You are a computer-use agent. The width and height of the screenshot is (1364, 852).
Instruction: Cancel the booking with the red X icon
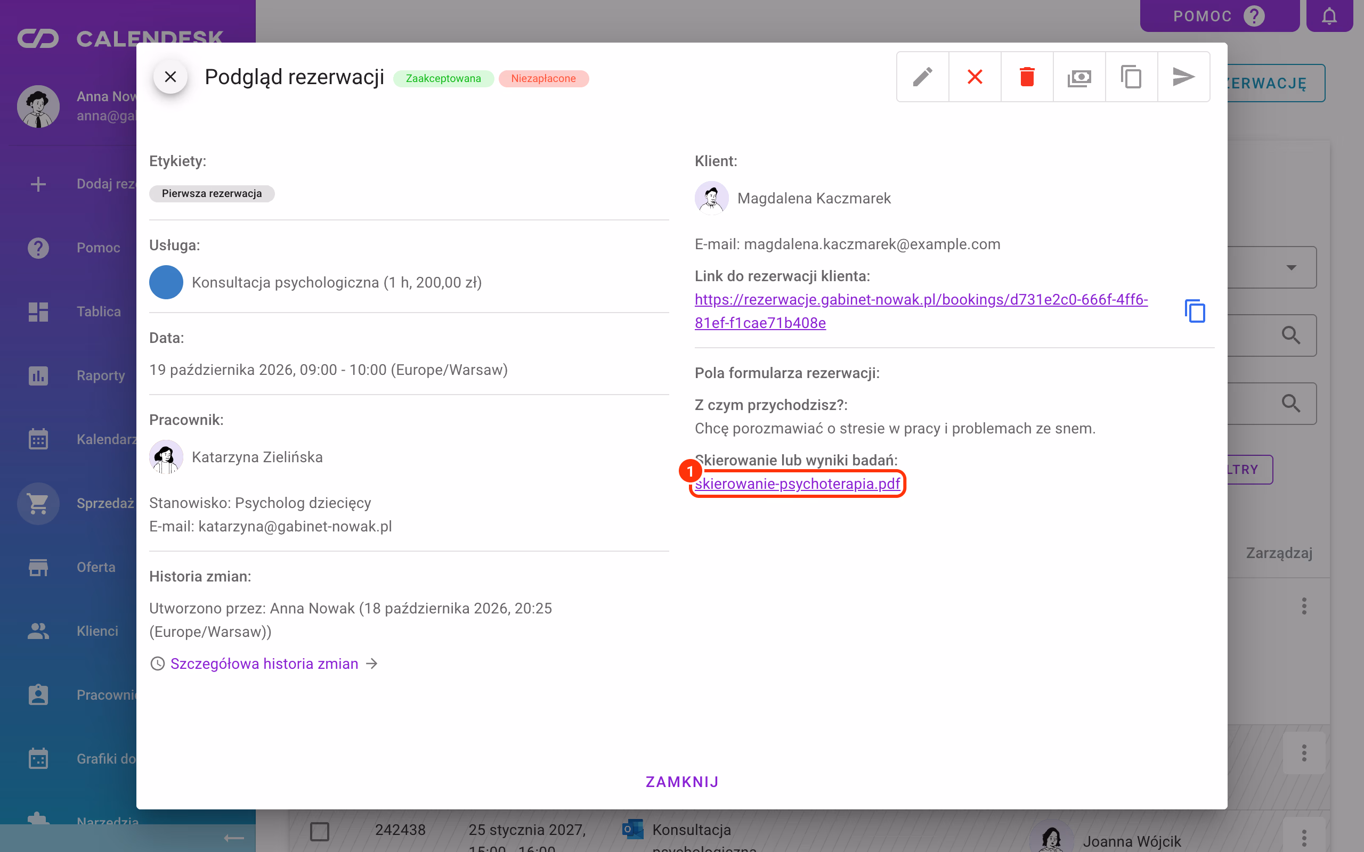click(975, 77)
